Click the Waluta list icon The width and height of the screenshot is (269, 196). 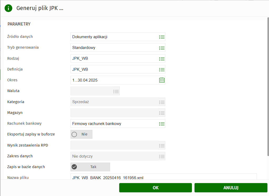(x=116, y=91)
